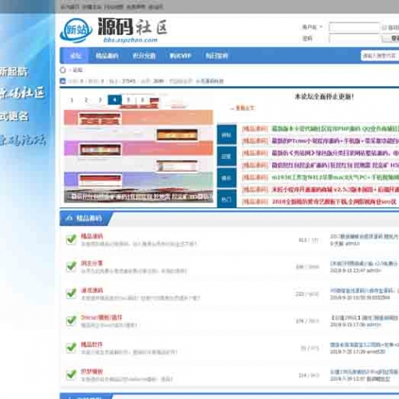Select slideshow page number 3

point(101,101)
